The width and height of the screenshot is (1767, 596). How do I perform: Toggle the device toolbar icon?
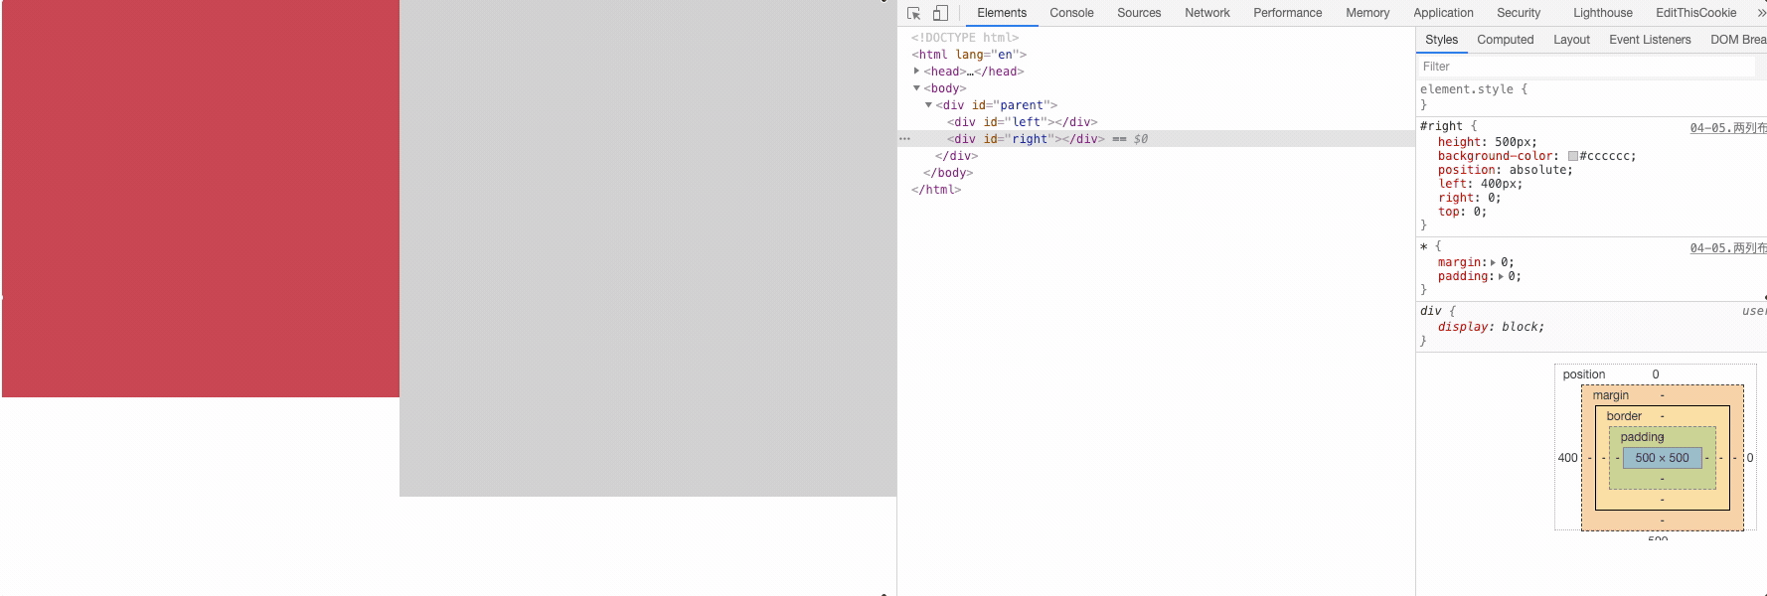pyautogui.click(x=940, y=13)
